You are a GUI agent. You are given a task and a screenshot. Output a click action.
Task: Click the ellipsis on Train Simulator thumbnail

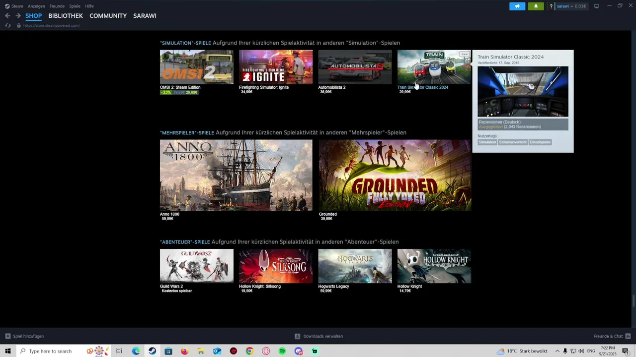[464, 54]
